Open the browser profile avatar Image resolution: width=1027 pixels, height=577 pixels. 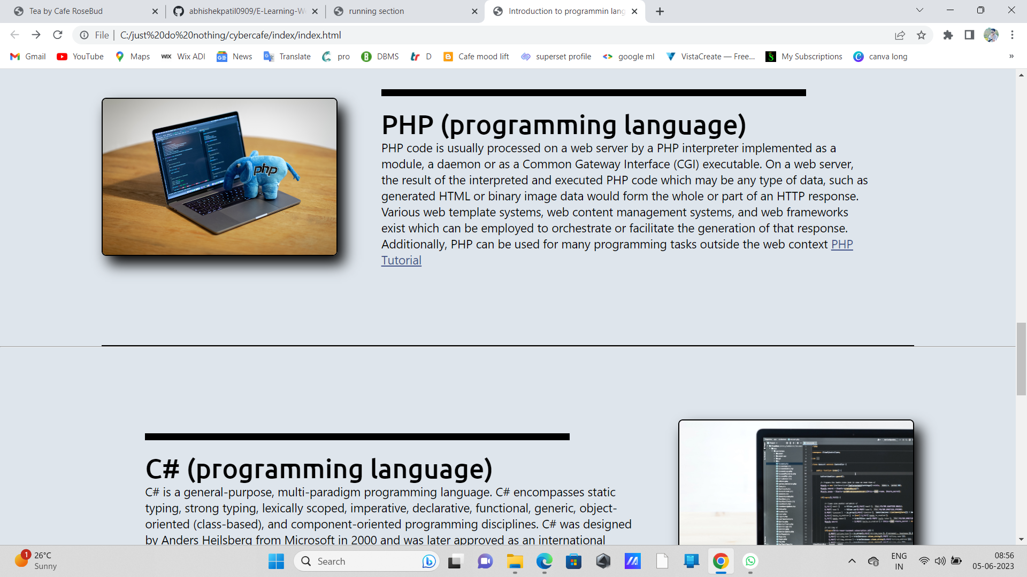(992, 35)
